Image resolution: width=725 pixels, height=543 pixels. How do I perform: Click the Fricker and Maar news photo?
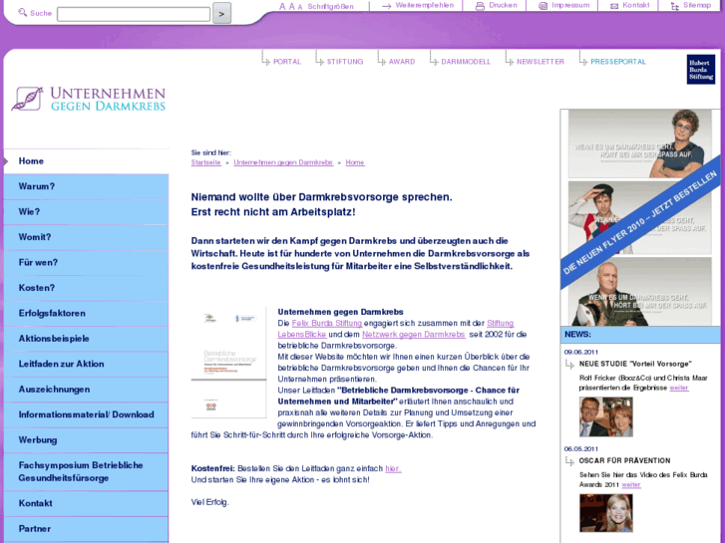pyautogui.click(x=606, y=416)
